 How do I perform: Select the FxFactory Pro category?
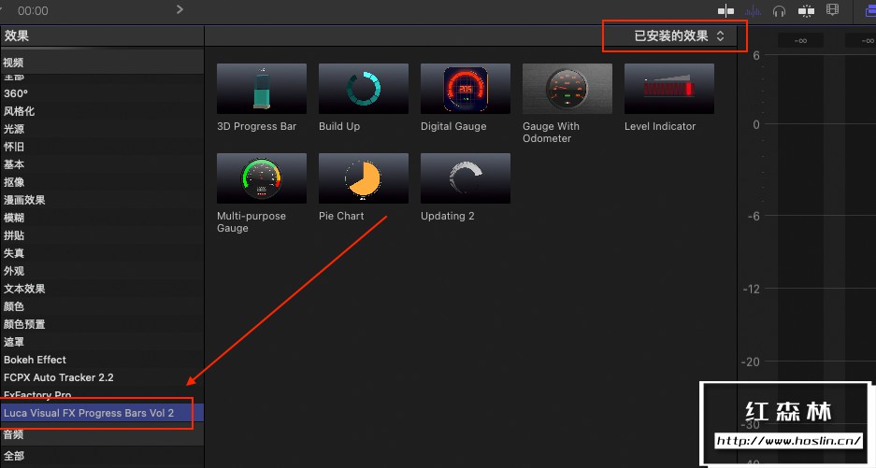point(102,395)
